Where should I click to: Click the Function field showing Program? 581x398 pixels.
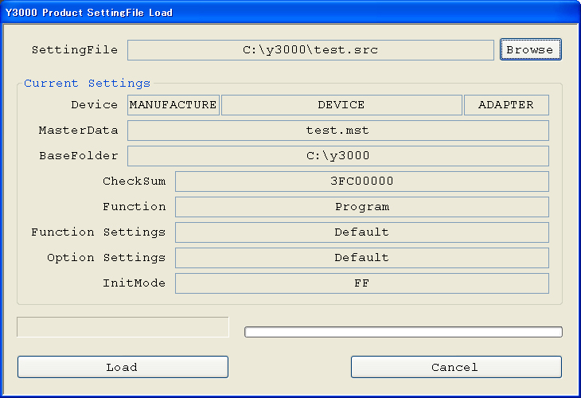pos(362,207)
